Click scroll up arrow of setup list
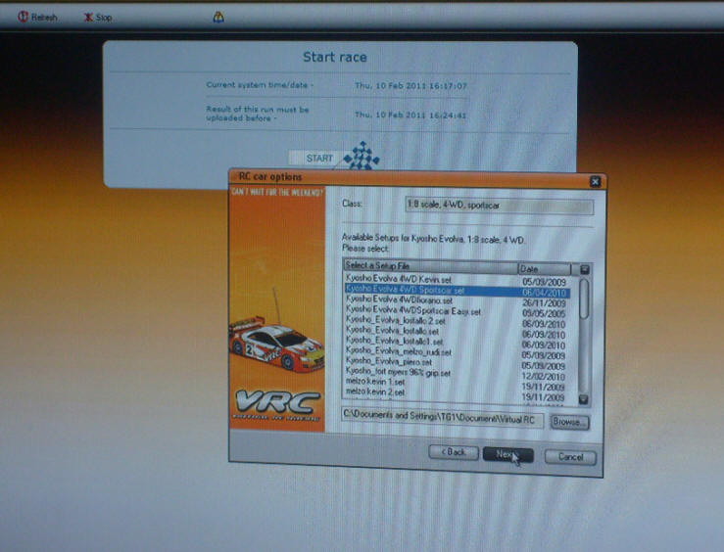724x552 pixels. pos(585,269)
